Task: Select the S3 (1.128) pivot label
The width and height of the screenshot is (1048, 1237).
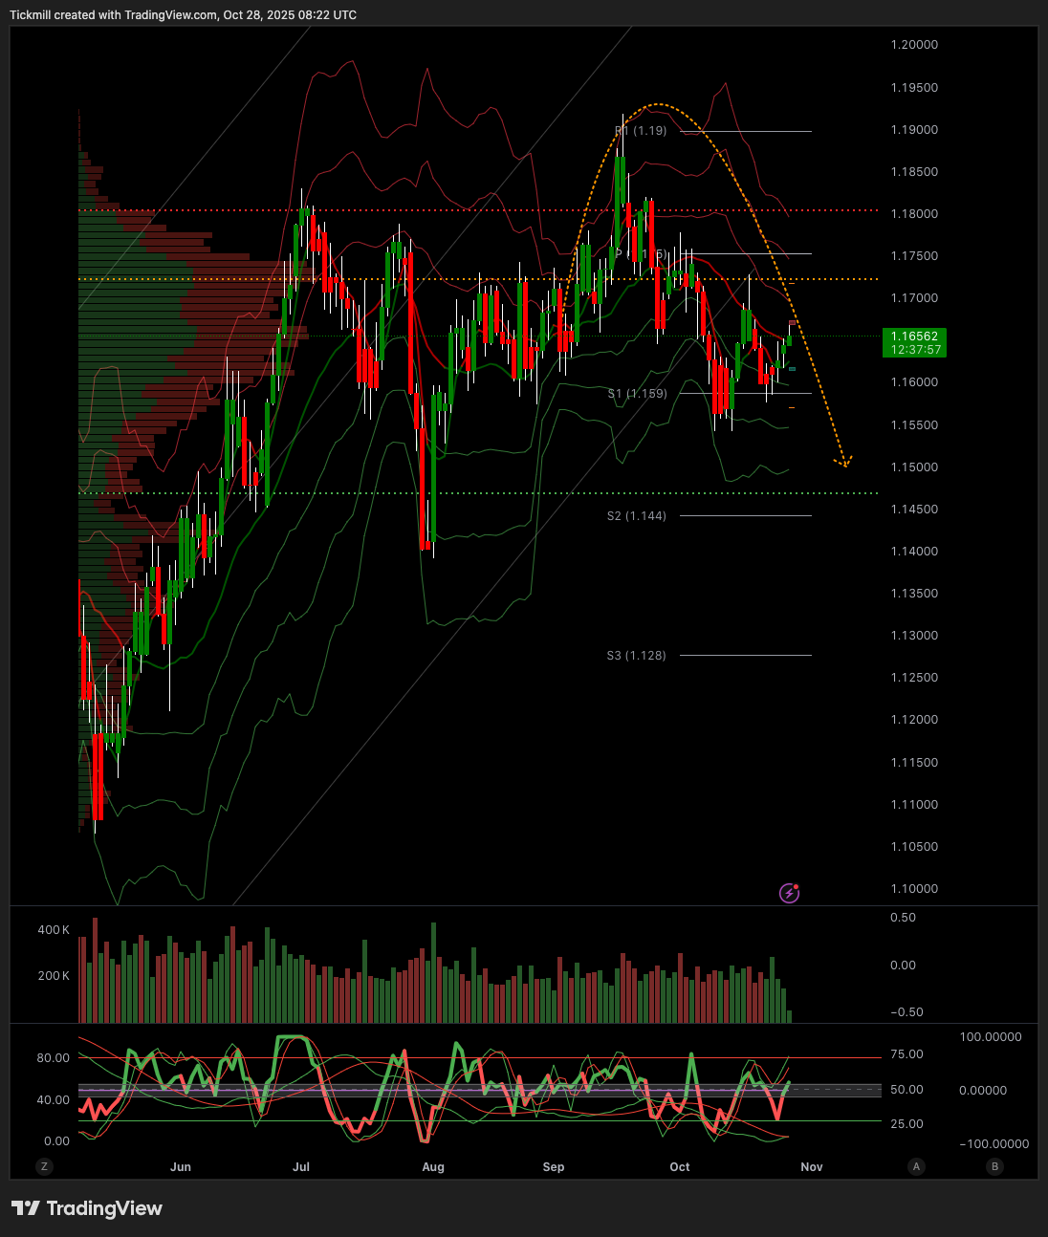Action: [637, 656]
